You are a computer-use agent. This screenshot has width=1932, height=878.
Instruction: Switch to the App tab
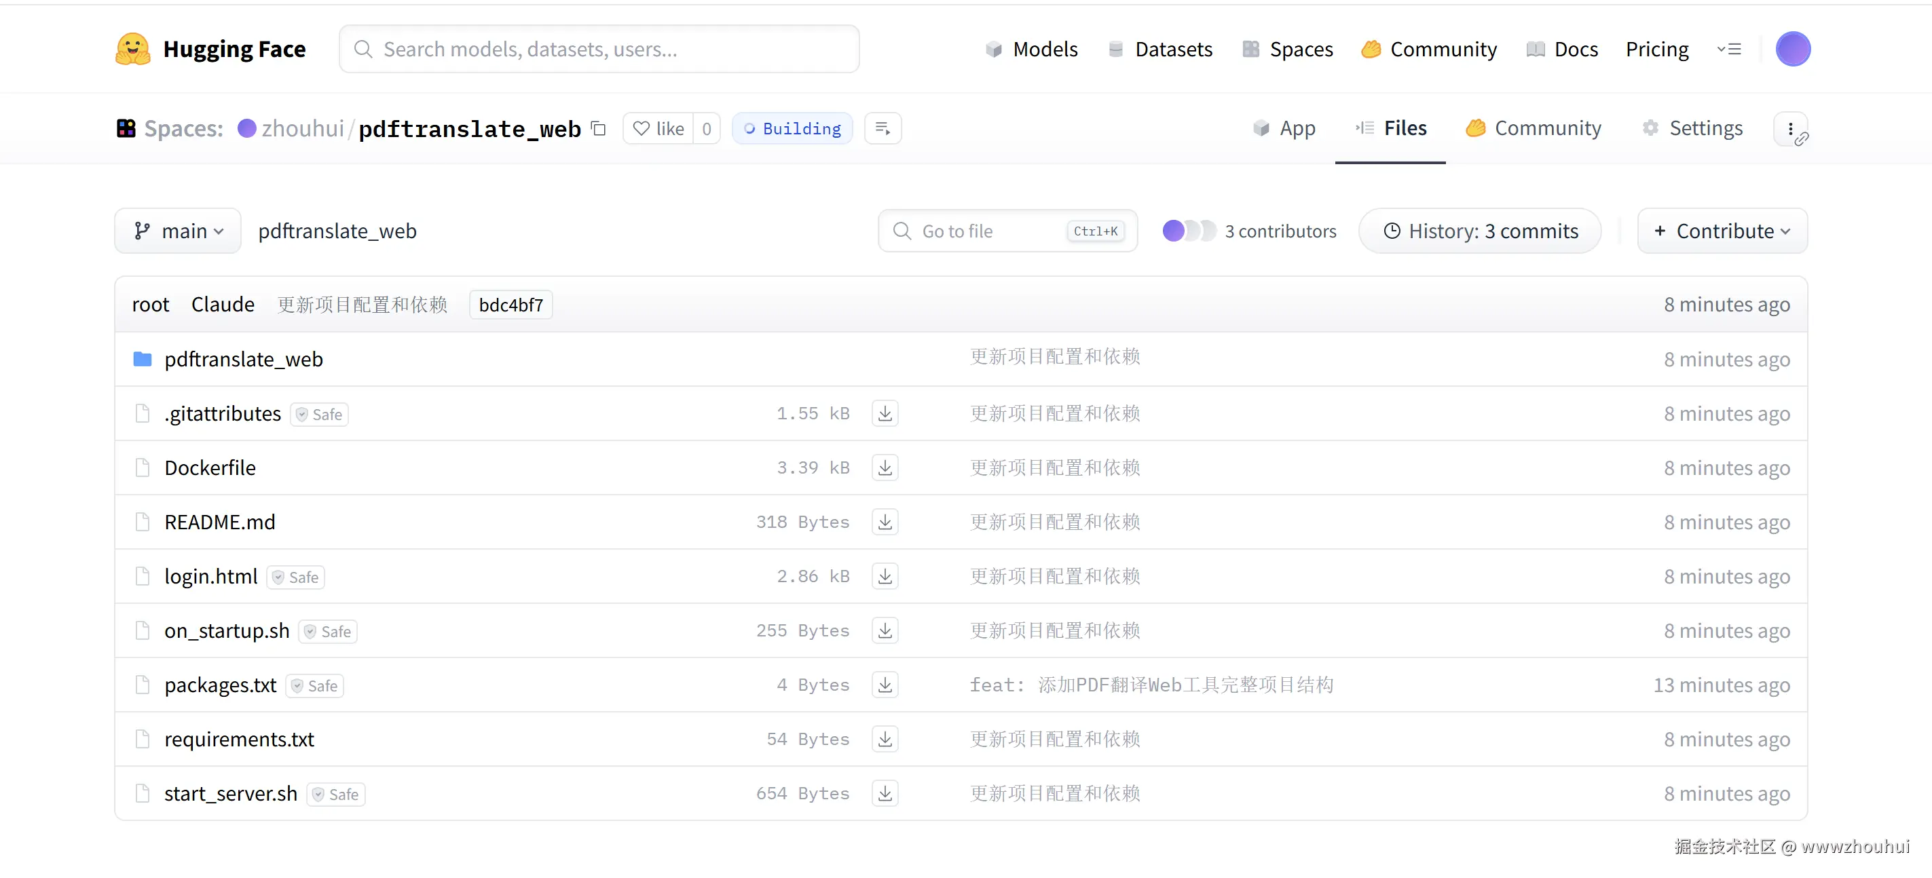[1285, 128]
